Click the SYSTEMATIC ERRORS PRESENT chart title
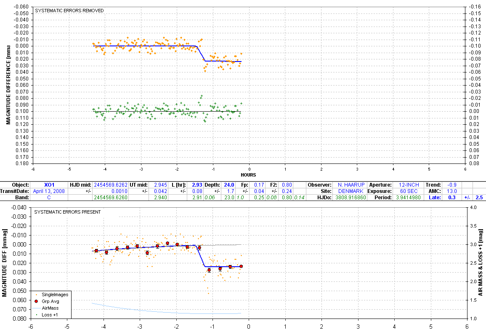The height and width of the screenshot is (332, 486). tap(67, 212)
